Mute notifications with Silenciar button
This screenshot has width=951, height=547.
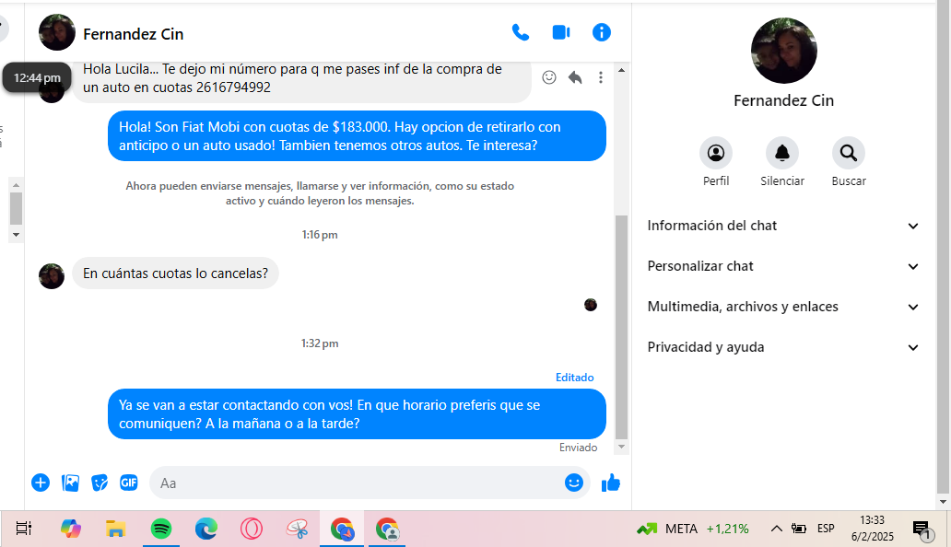782,153
